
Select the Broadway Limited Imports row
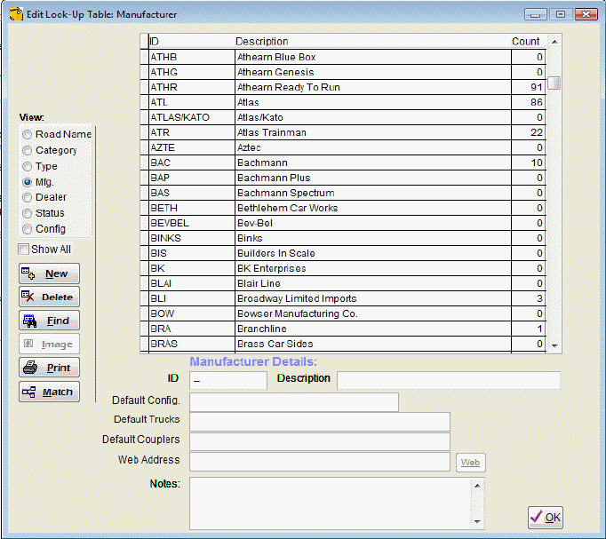tap(343, 298)
